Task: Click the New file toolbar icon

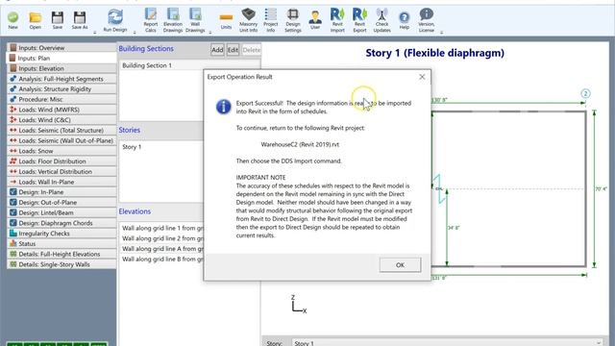Action: (x=12, y=20)
